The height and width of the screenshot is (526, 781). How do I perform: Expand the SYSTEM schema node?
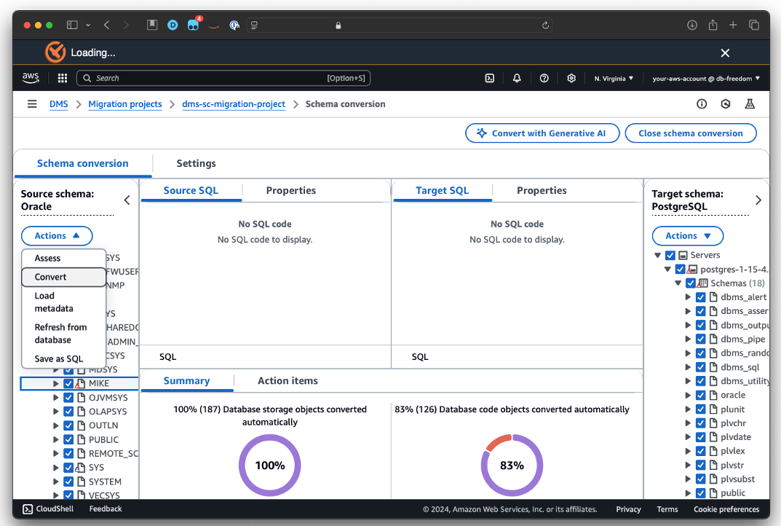click(56, 482)
